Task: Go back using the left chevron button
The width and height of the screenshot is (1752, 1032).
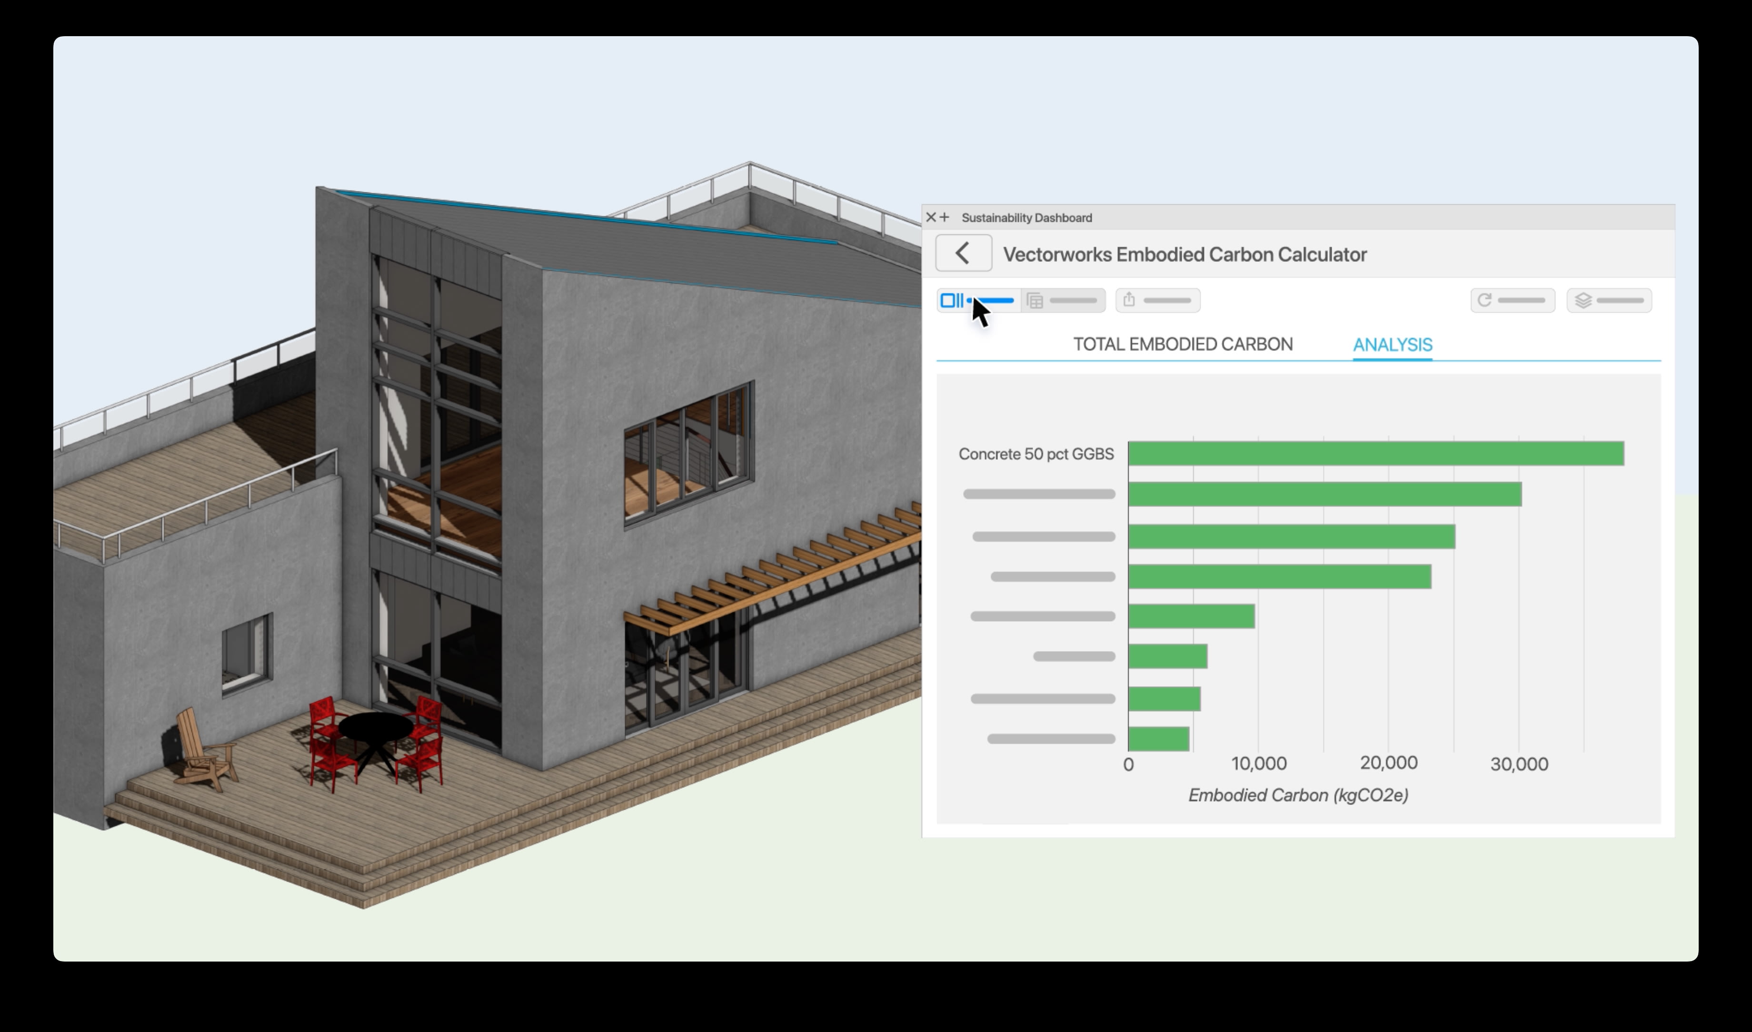Action: pyautogui.click(x=963, y=253)
